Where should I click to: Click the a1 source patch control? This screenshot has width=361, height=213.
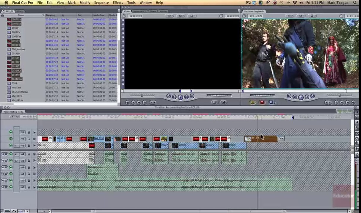pyautogui.click(x=16, y=154)
